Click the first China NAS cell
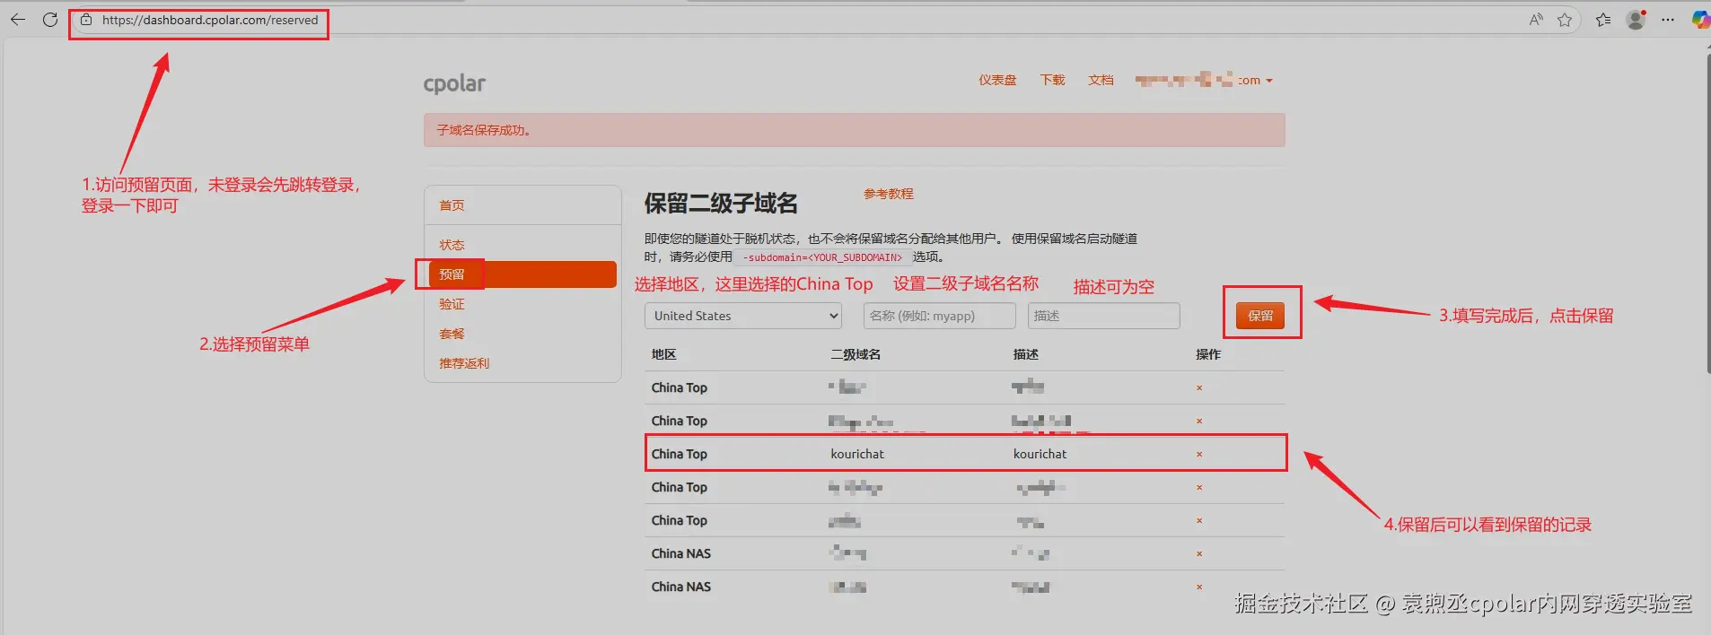 [x=681, y=554]
